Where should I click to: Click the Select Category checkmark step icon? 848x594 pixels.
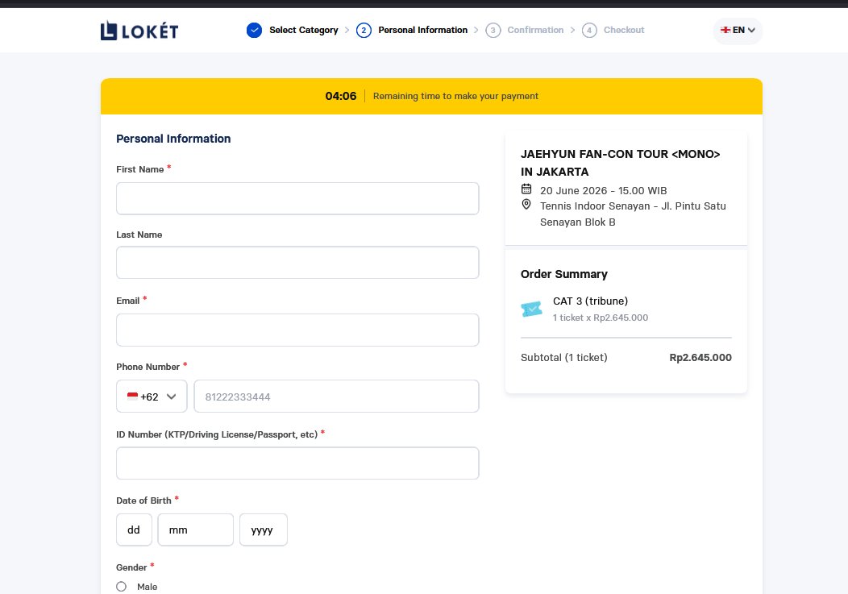pos(254,31)
